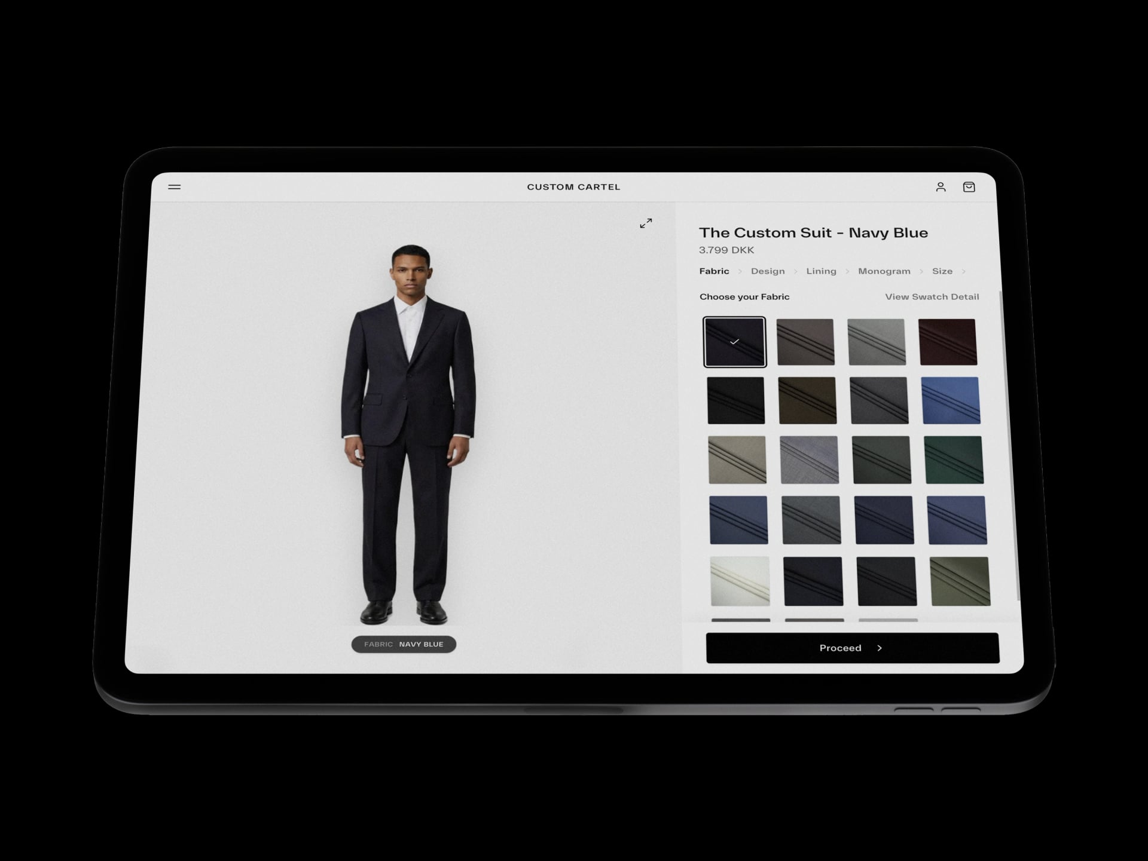1148x861 pixels.
Task: Choose the bright blue fabric swatch
Action: (951, 400)
